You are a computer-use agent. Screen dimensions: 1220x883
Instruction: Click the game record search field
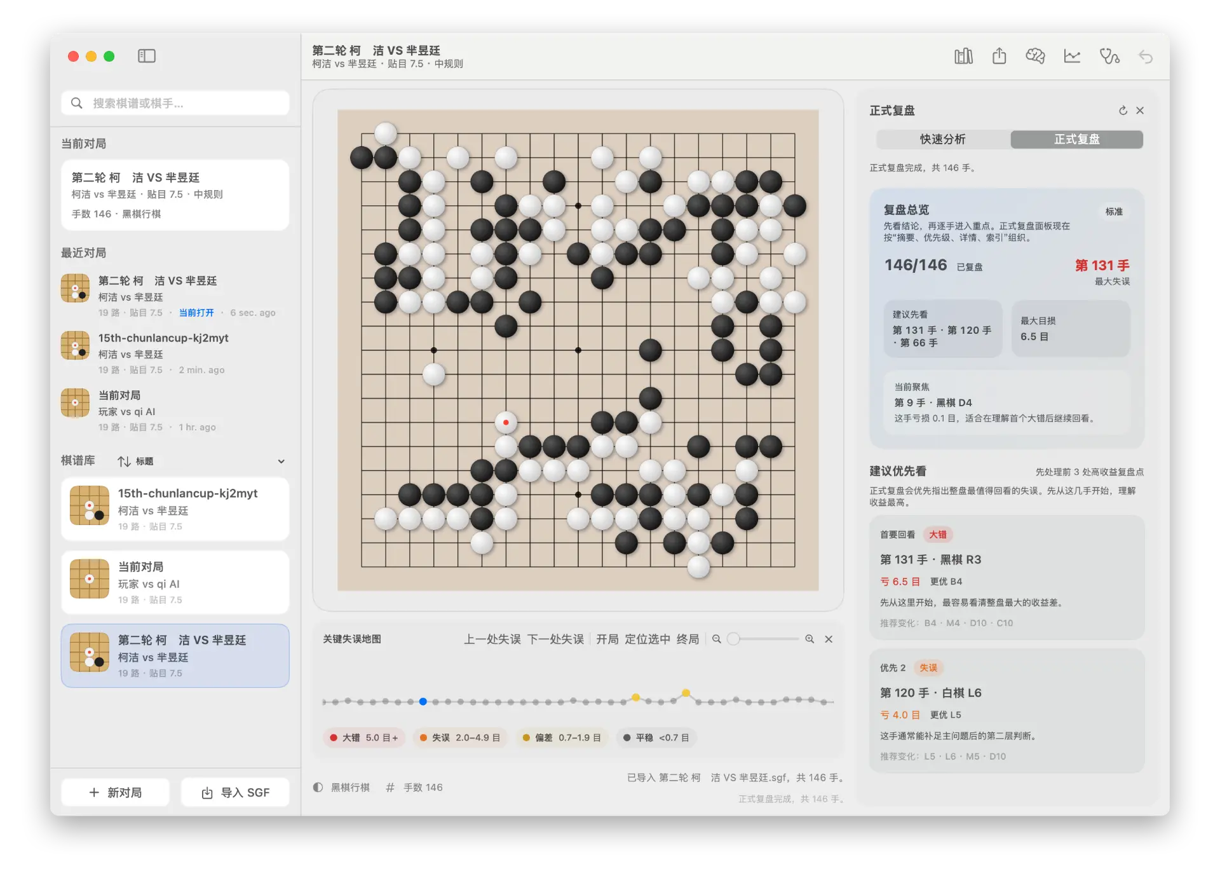[x=175, y=103]
